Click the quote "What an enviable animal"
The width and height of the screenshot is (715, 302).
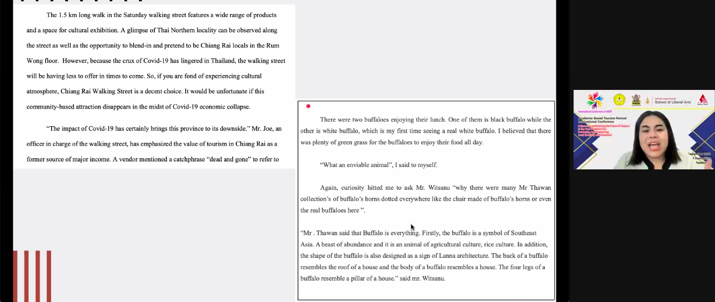click(379, 165)
